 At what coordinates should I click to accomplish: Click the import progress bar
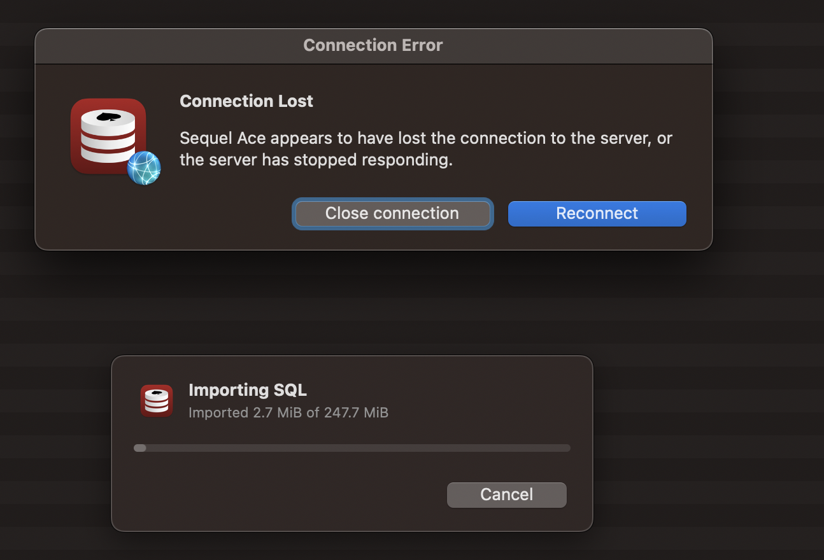pyautogui.click(x=352, y=448)
